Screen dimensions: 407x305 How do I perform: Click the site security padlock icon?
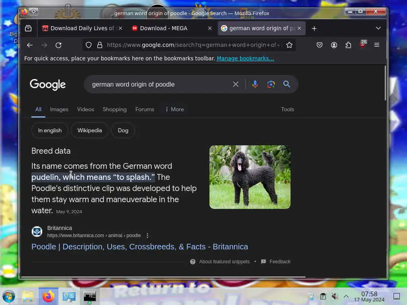100,45
